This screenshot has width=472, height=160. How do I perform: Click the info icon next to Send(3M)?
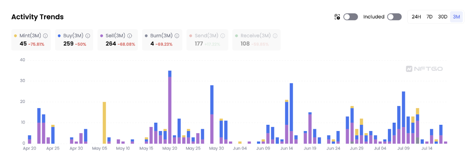pyautogui.click(x=223, y=36)
